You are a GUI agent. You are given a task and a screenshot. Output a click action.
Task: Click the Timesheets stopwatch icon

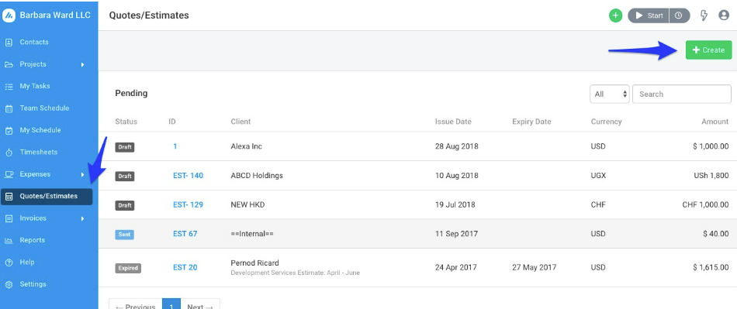coord(9,153)
